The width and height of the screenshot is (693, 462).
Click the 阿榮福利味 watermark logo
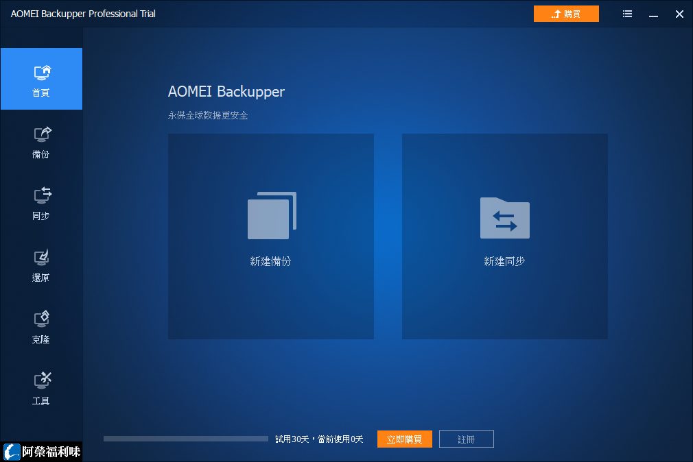(x=41, y=452)
